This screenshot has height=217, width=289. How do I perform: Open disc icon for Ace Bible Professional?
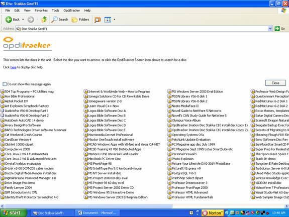coord(3,96)
